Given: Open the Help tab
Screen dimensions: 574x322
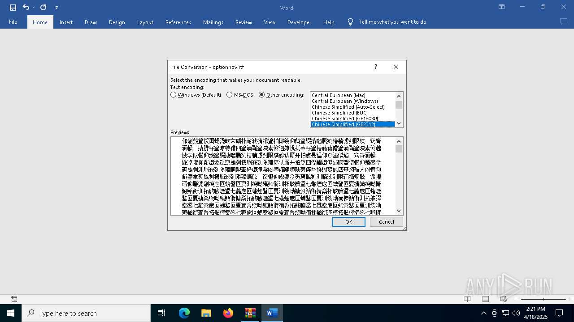Looking at the screenshot, I should pyautogui.click(x=329, y=22).
